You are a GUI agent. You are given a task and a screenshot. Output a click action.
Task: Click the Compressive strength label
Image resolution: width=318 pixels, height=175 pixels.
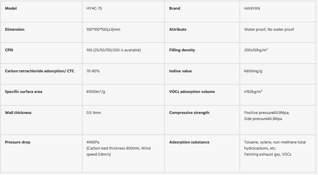[x=189, y=112]
